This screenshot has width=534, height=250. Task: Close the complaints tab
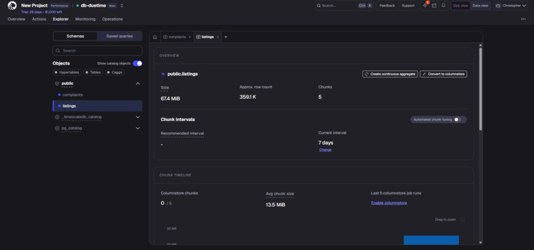tap(189, 37)
